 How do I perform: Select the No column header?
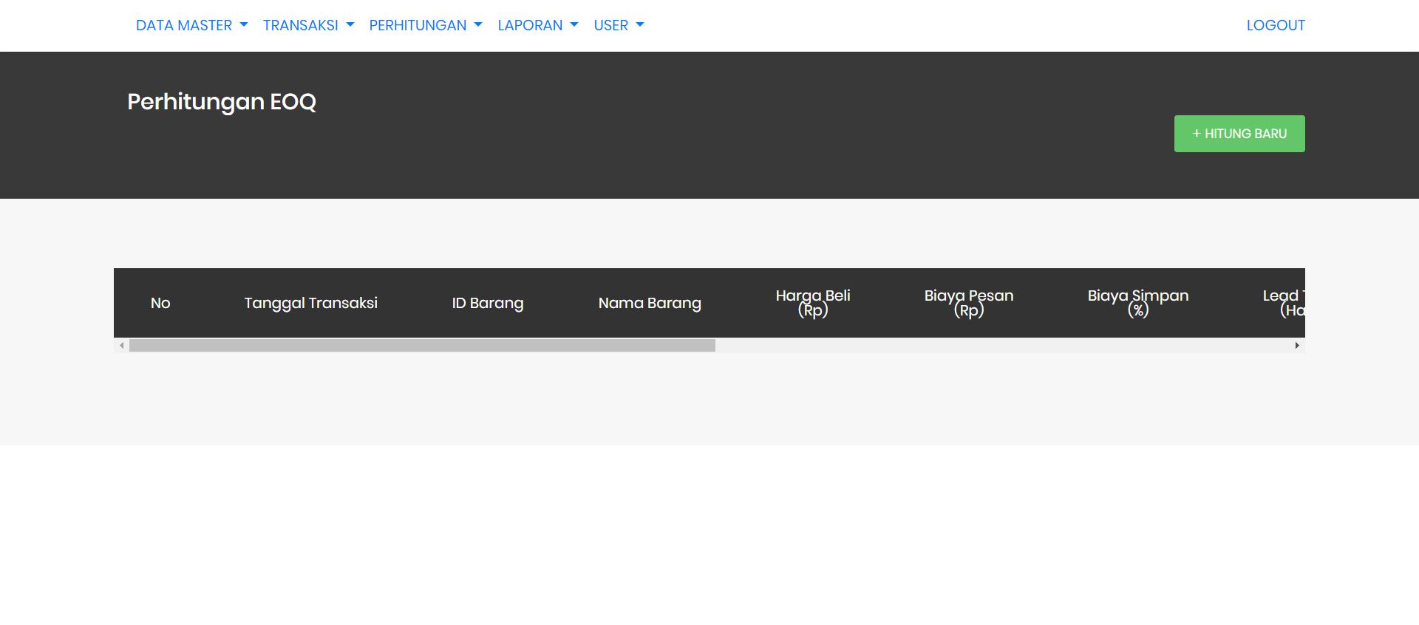point(160,303)
